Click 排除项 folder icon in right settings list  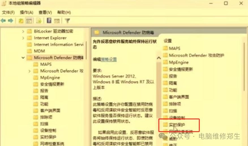[x=165, y=104]
